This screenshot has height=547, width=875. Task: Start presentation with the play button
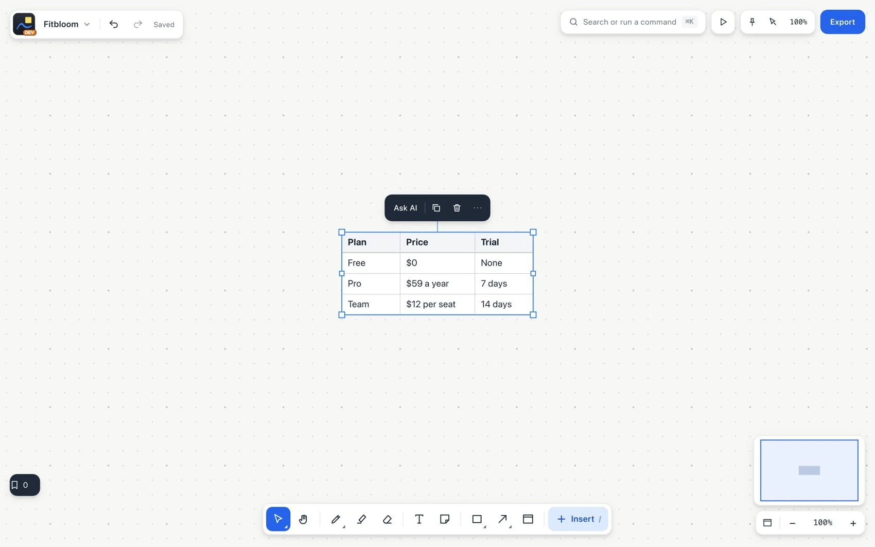(723, 22)
